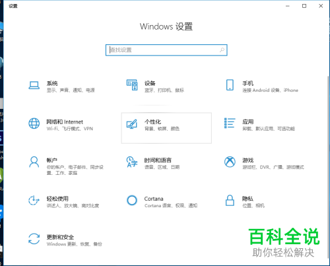
Task: Open the 隐私 settings label
Action: tap(247, 199)
